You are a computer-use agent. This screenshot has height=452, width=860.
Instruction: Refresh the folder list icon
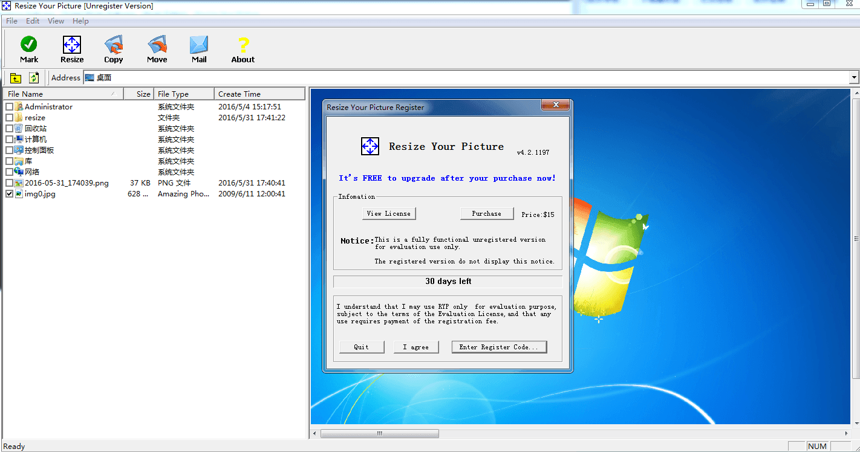pyautogui.click(x=34, y=78)
